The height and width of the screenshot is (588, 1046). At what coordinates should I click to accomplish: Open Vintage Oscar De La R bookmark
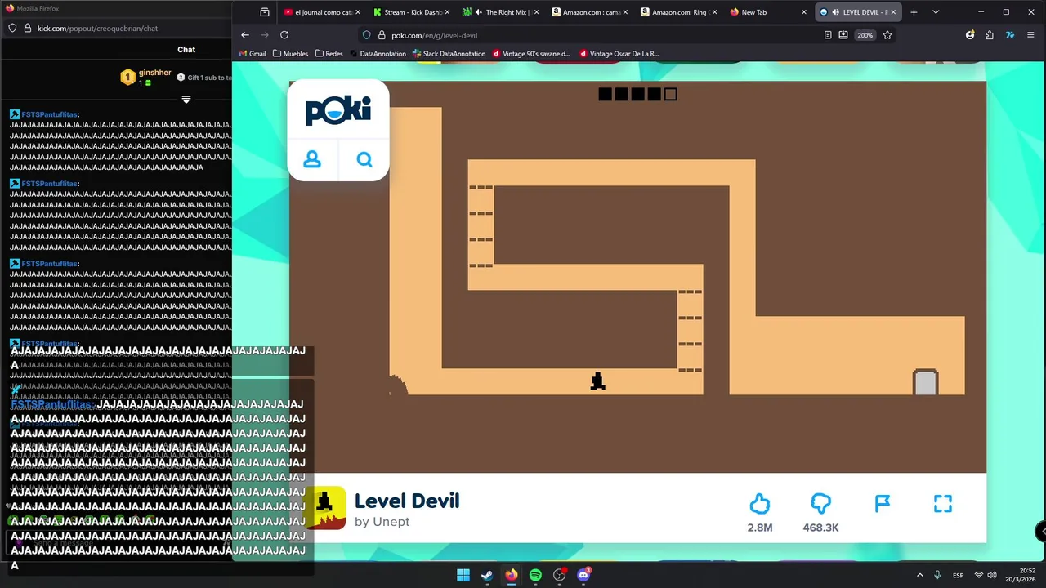619,54
